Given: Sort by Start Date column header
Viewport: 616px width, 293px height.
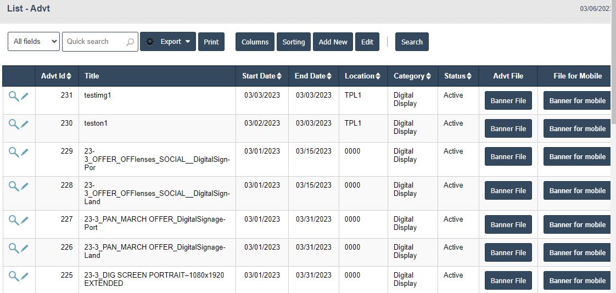Looking at the screenshot, I should tap(262, 76).
